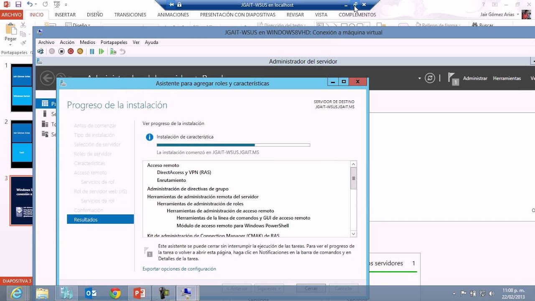This screenshot has width=535, height=301.
Task: Click the VM Turn Off (stop) icon
Action: (x=61, y=51)
